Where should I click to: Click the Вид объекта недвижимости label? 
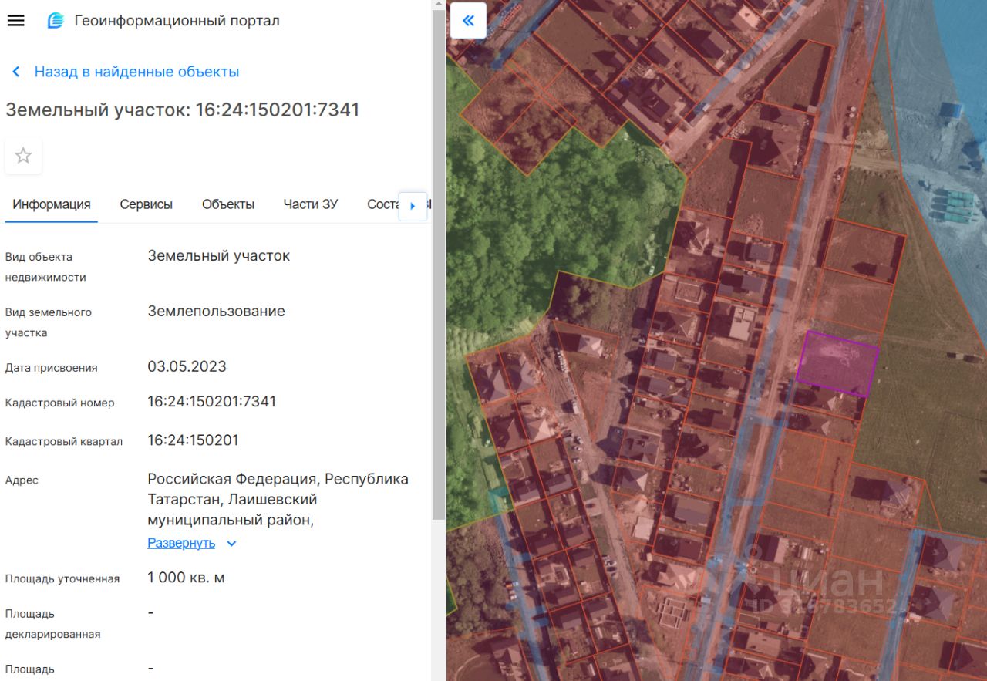point(45,267)
